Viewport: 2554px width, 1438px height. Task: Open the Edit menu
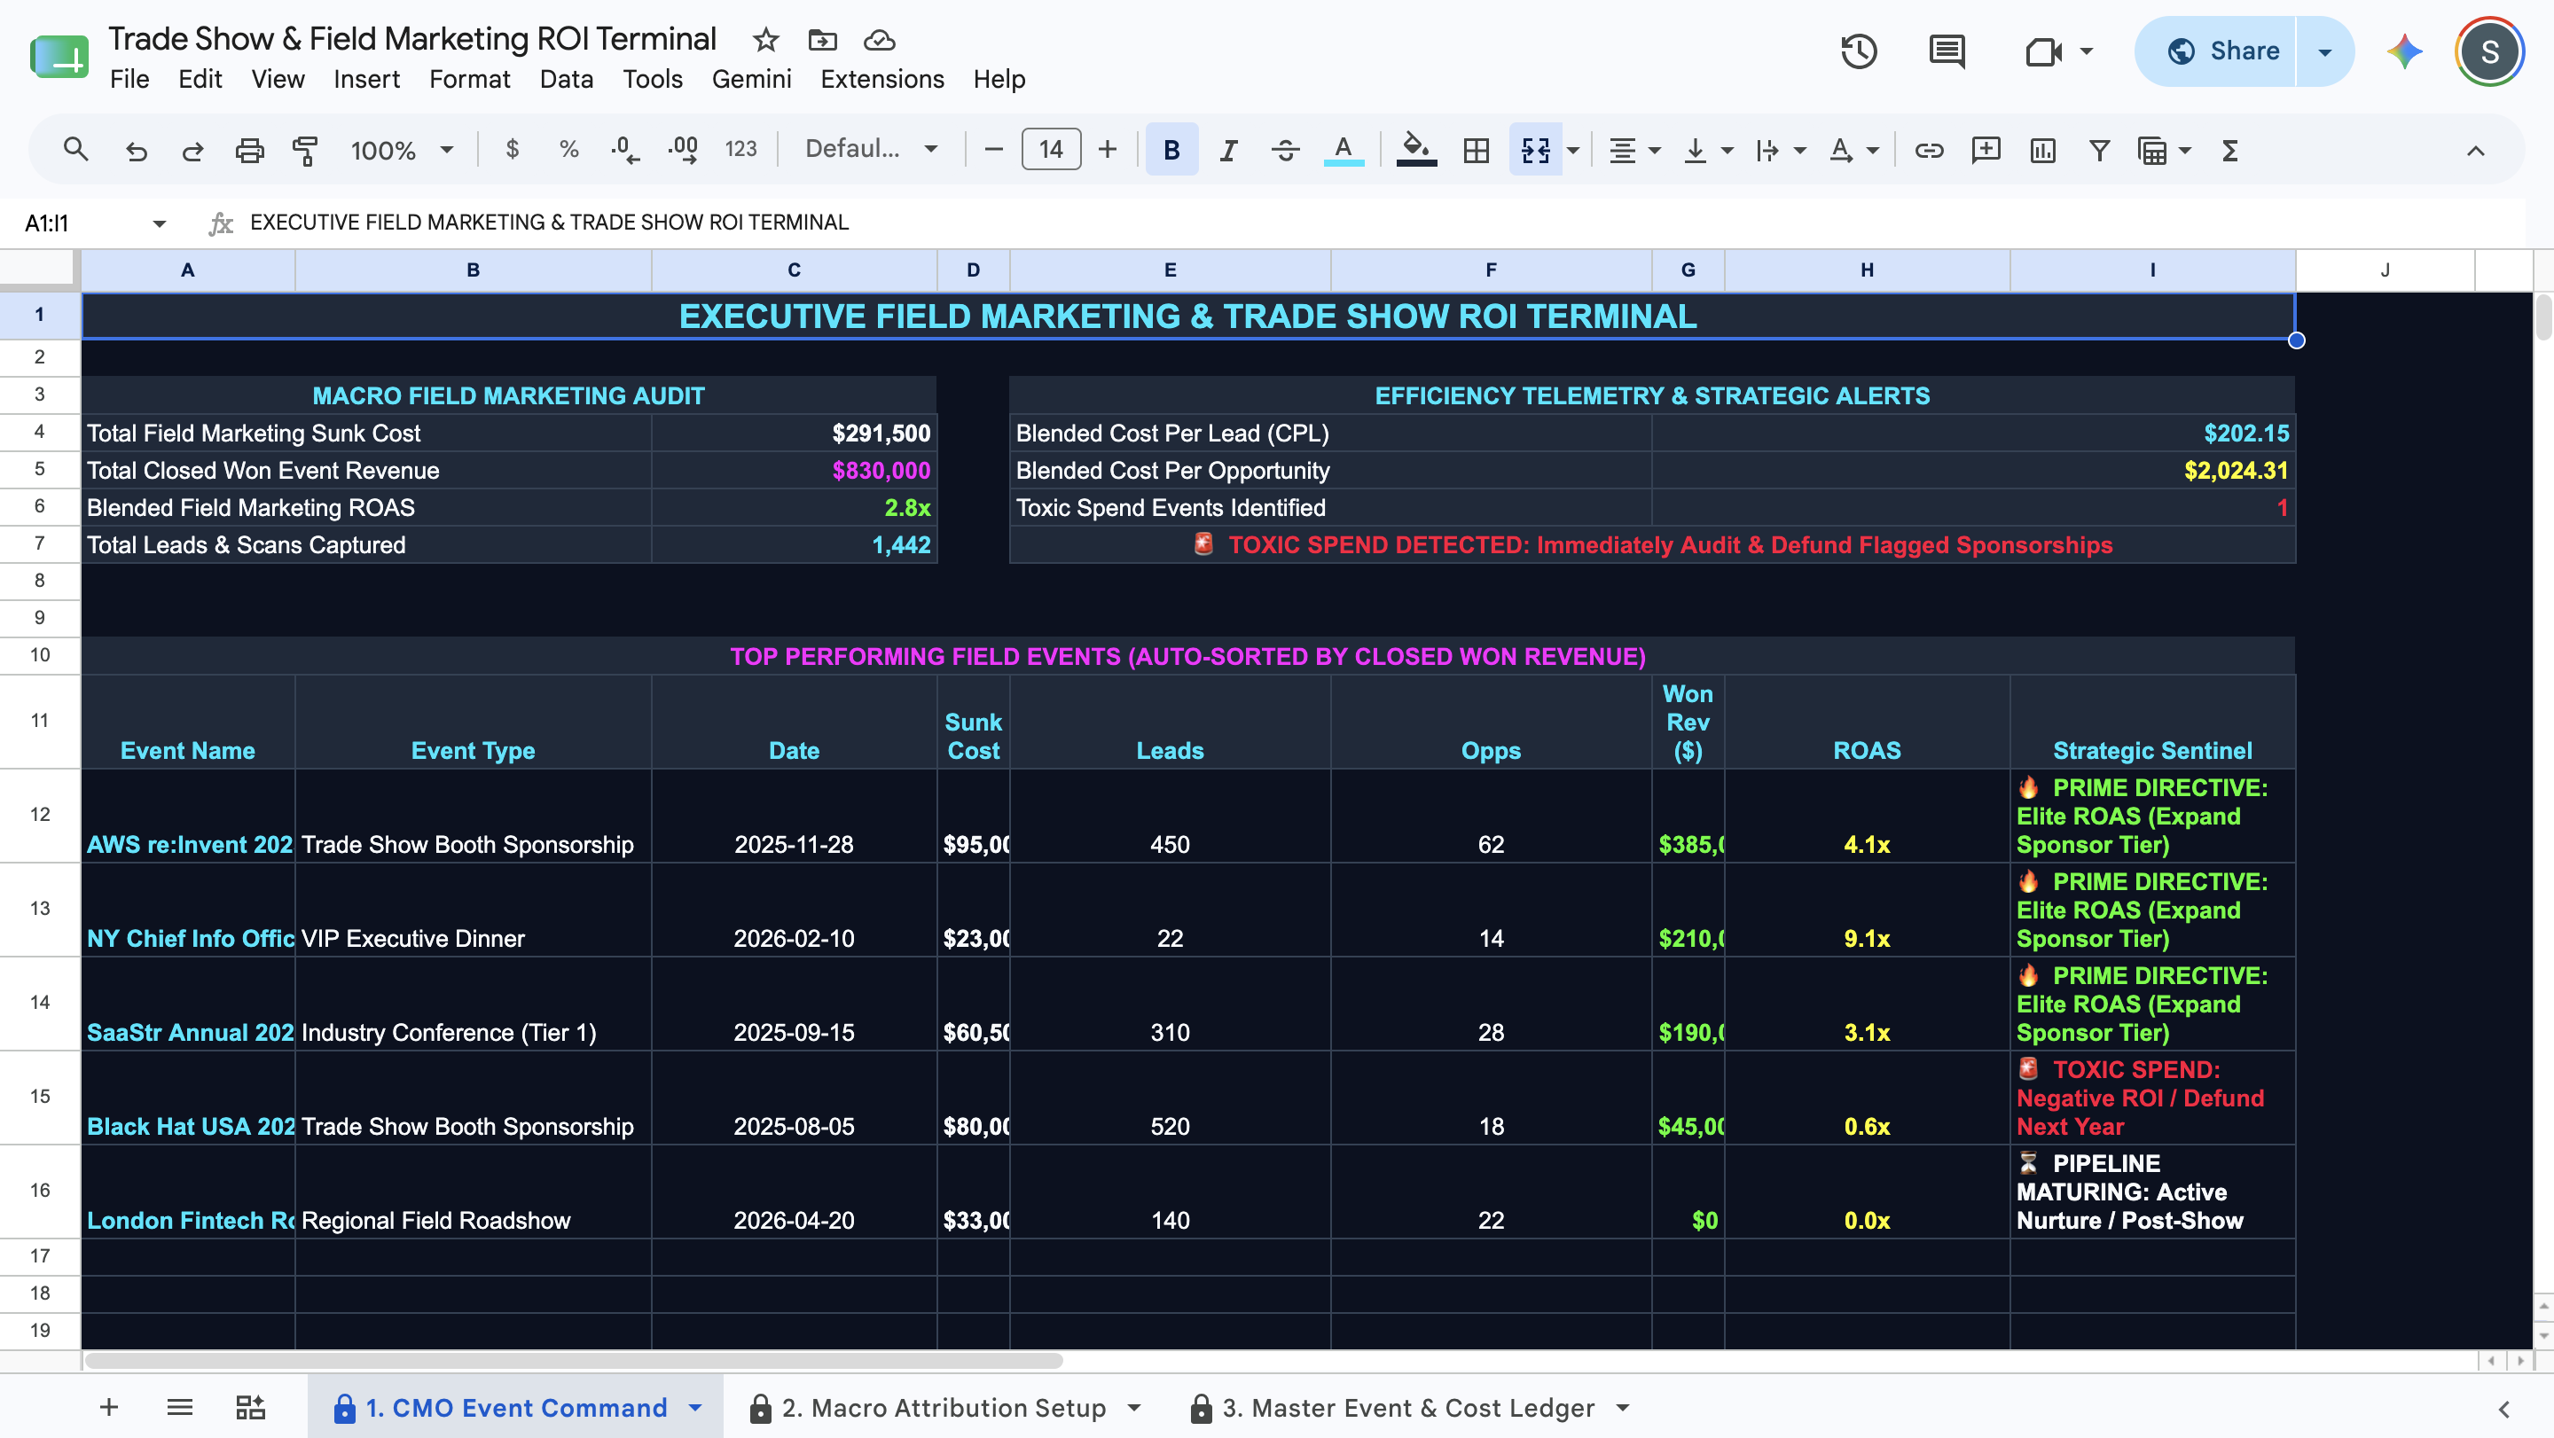(x=200, y=79)
